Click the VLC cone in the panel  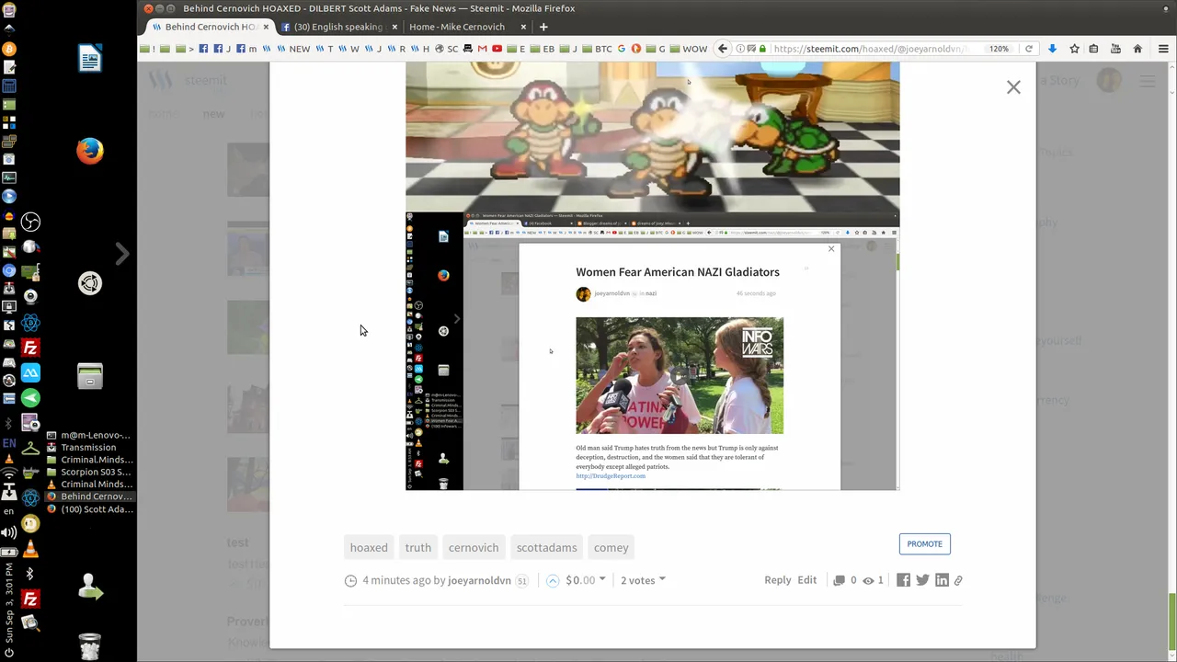click(30, 549)
